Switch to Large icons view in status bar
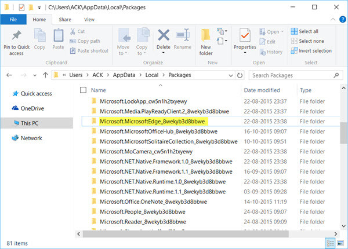This screenshot has width=348, height=249. pyautogui.click(x=340, y=243)
